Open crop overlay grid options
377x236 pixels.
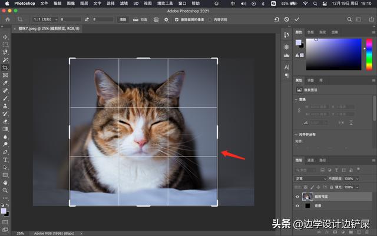[x=156, y=19]
